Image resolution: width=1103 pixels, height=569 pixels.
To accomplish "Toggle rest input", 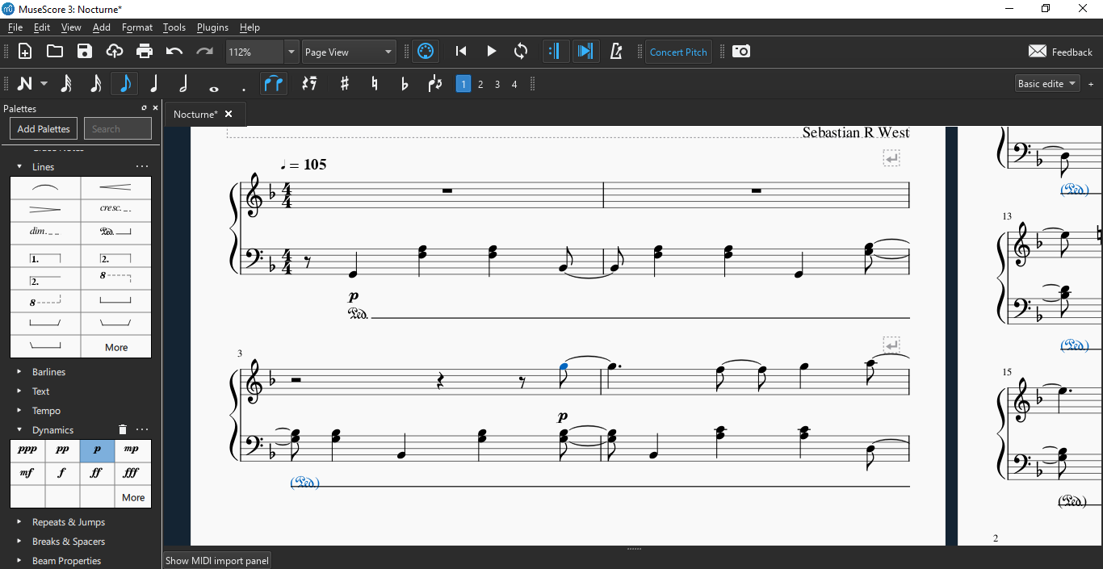I will click(x=309, y=83).
